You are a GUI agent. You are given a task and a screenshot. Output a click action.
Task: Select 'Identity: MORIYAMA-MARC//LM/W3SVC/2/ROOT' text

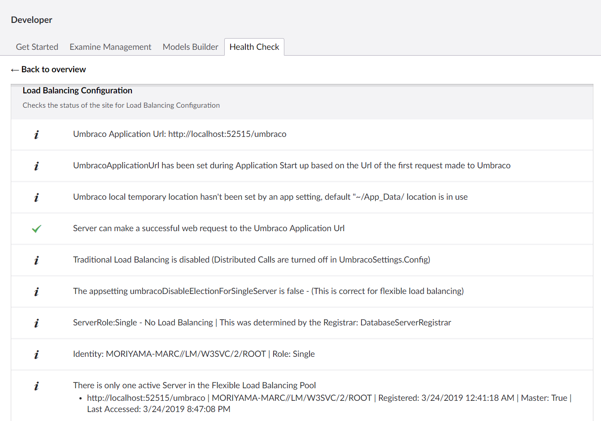coord(194,354)
